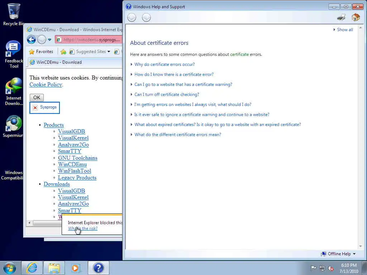Expand 'Is it ever safe to ignore a certificate warning'

(202, 115)
